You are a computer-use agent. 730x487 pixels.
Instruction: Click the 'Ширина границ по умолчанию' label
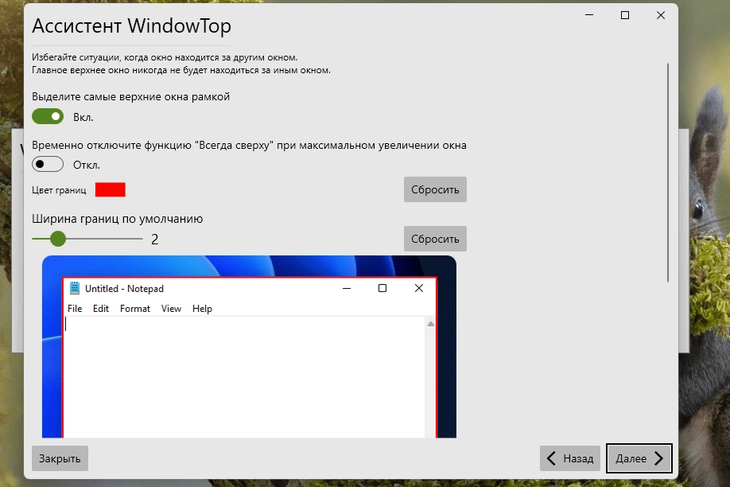(118, 219)
